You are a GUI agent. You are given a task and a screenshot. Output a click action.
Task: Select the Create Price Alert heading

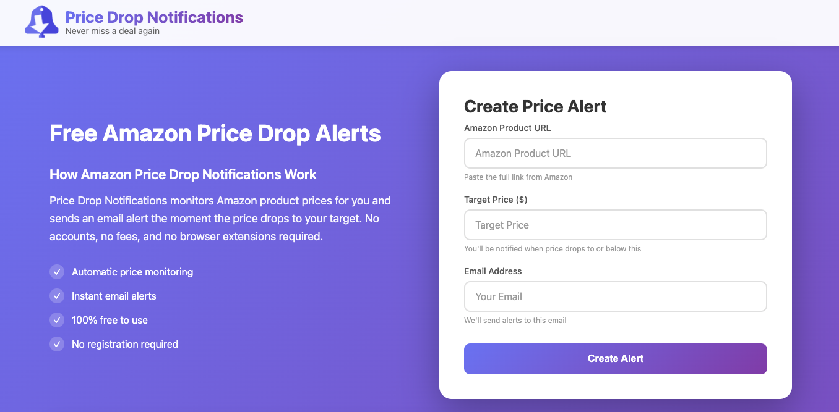pyautogui.click(x=535, y=106)
